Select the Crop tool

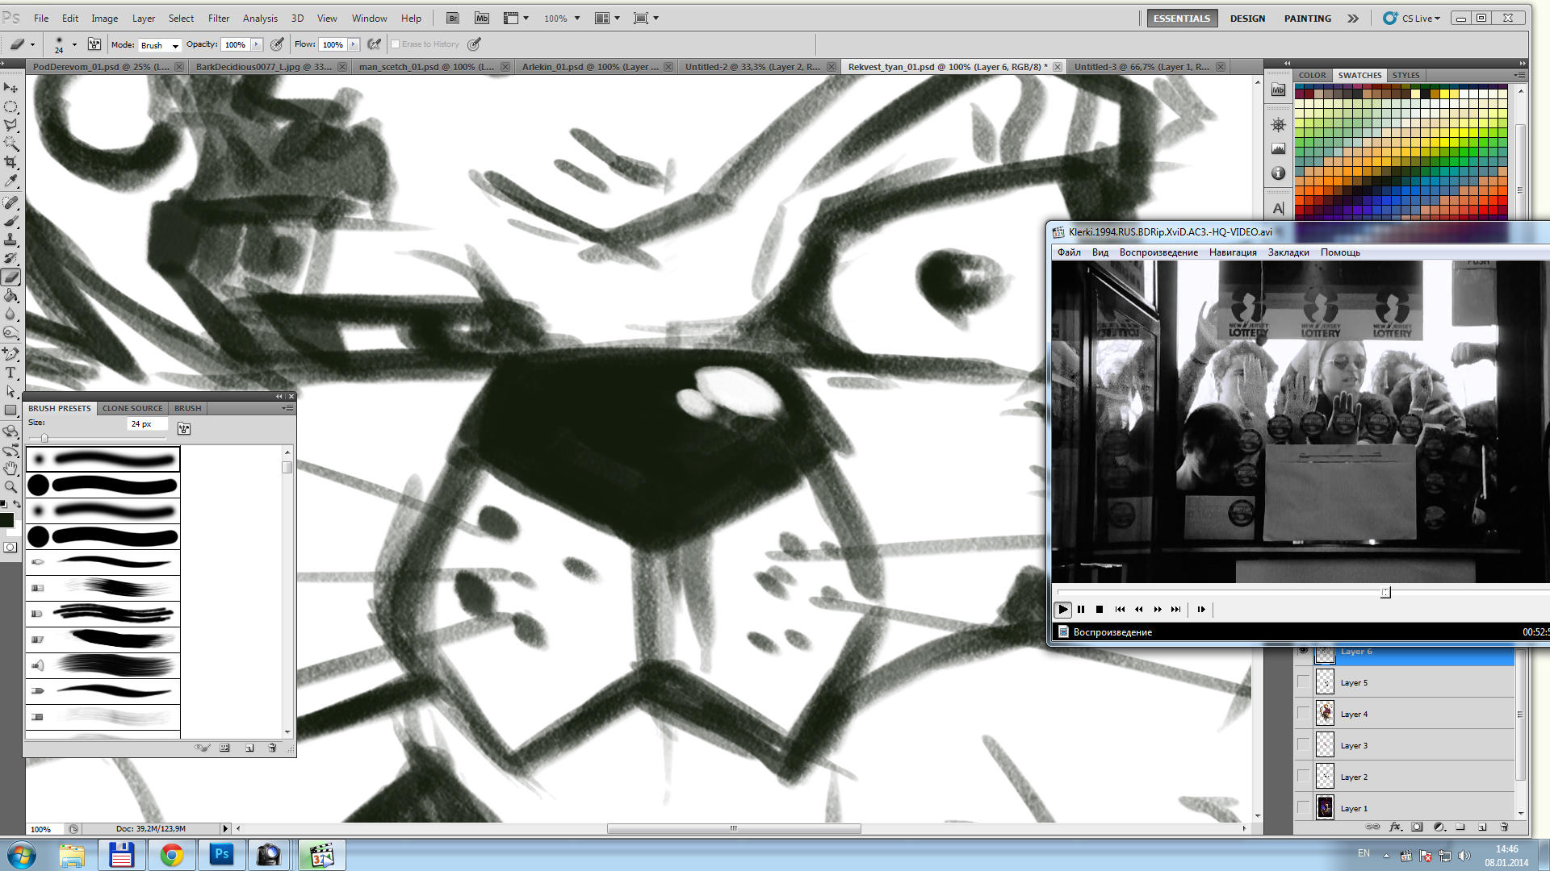[11, 162]
